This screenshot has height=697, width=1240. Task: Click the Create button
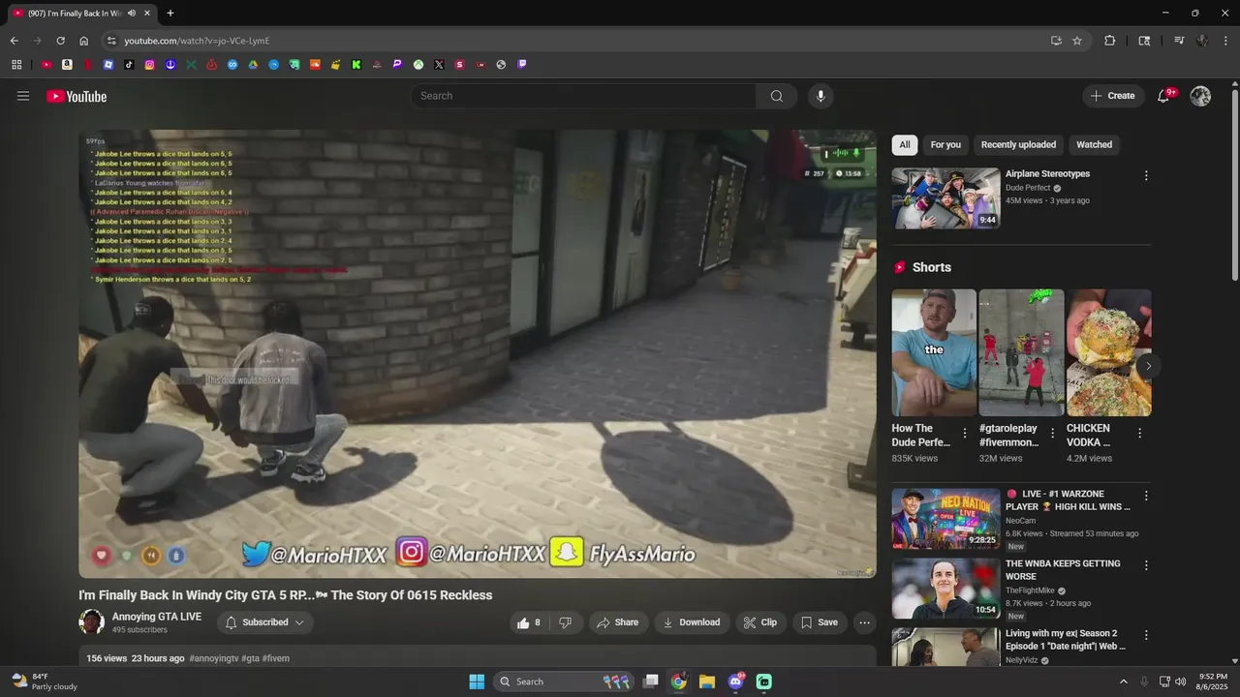[x=1112, y=96]
